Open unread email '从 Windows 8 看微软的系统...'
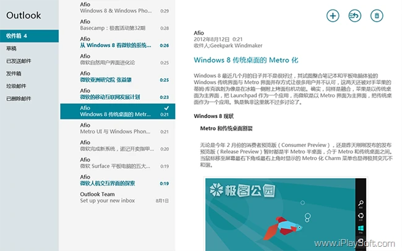Screen dimensions: 402x251 point(118,42)
